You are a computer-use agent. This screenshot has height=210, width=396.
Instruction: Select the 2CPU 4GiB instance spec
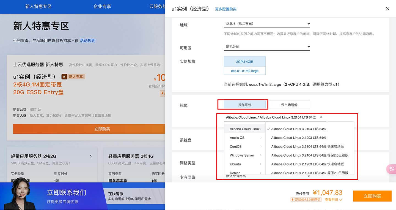[245, 62]
